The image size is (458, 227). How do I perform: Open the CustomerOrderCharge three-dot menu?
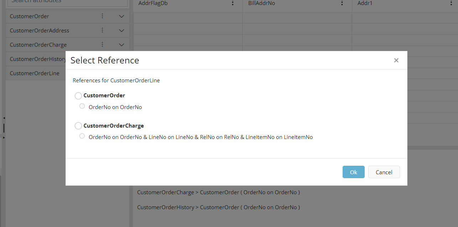click(x=103, y=45)
